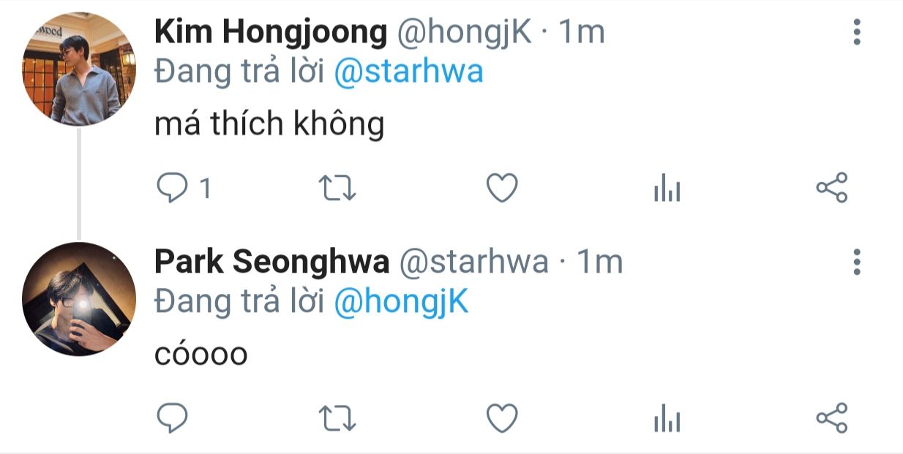Share Kim Hongjoong's tweet

pyautogui.click(x=831, y=189)
